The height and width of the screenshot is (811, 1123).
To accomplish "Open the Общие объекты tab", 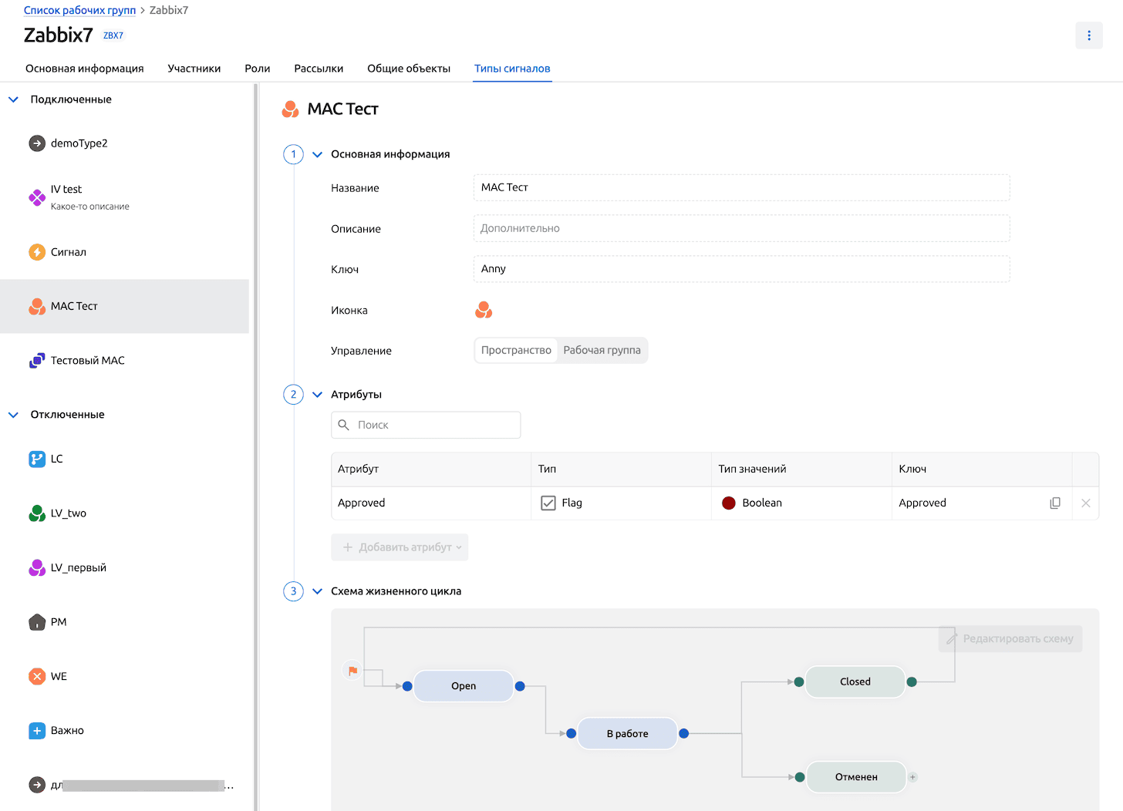I will pos(408,69).
